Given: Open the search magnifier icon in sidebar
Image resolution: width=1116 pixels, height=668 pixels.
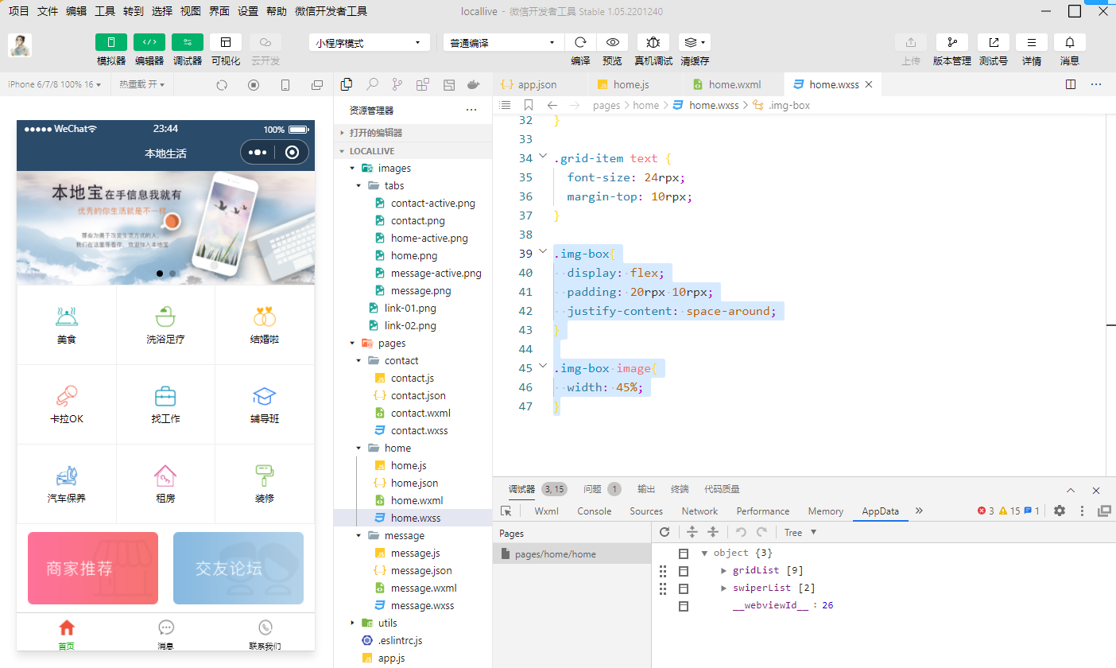Looking at the screenshot, I should (x=372, y=84).
